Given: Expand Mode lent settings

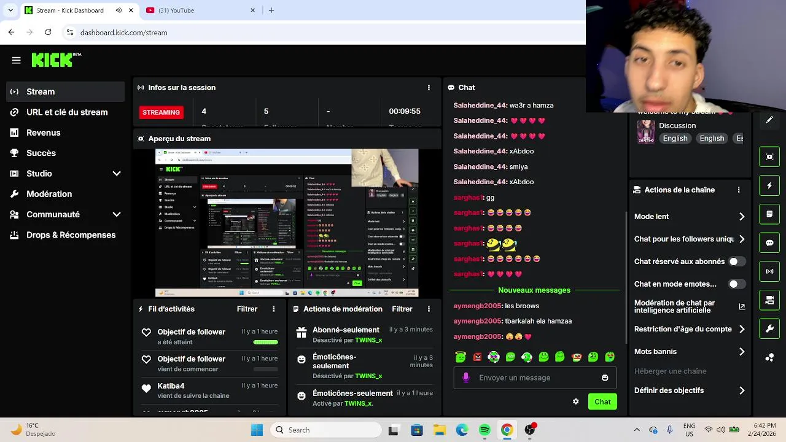Looking at the screenshot, I should point(742,217).
